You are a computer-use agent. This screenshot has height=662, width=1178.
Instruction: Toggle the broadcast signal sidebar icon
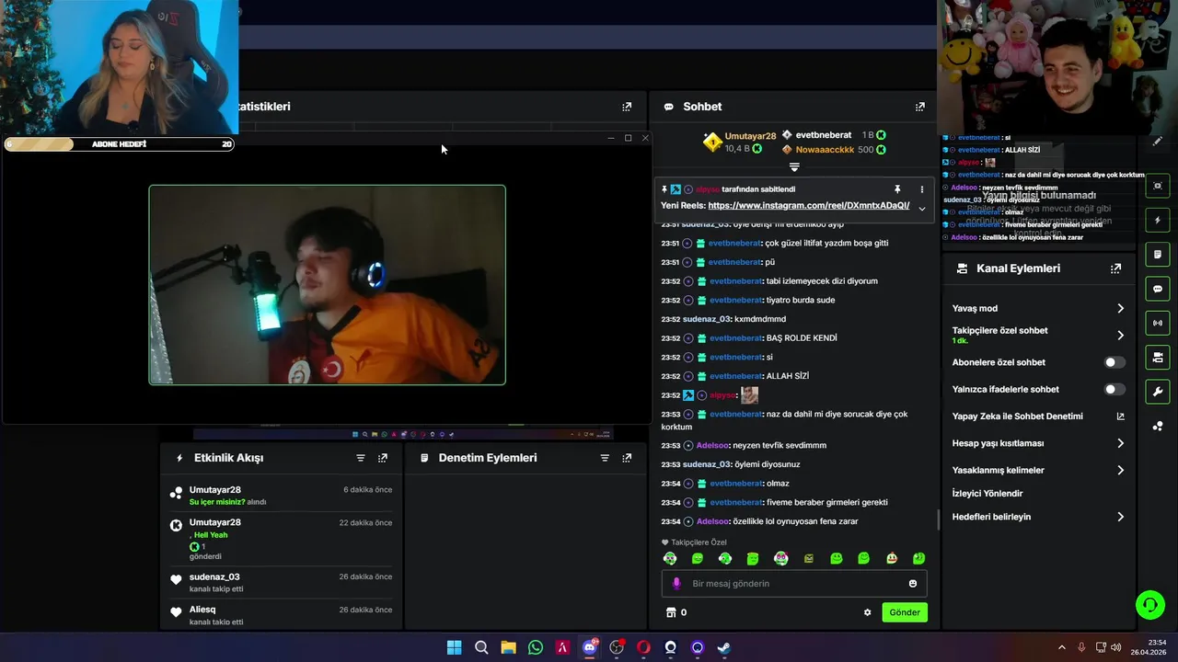click(1158, 323)
